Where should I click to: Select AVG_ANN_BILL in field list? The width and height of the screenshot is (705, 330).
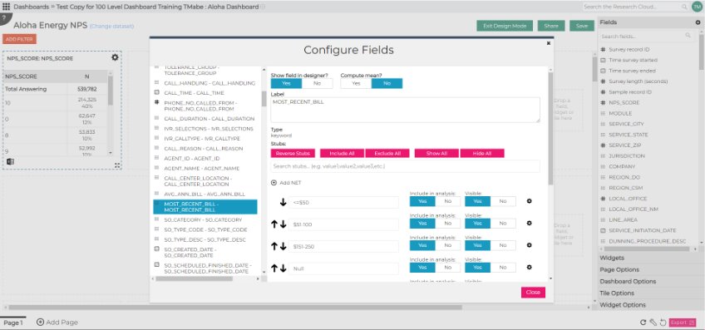coord(205,195)
